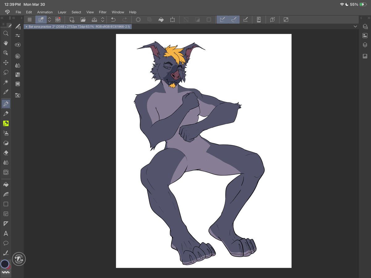This screenshot has width=371, height=278.
Task: Select the Decoration tool above the eraser
Action: pos(6,143)
